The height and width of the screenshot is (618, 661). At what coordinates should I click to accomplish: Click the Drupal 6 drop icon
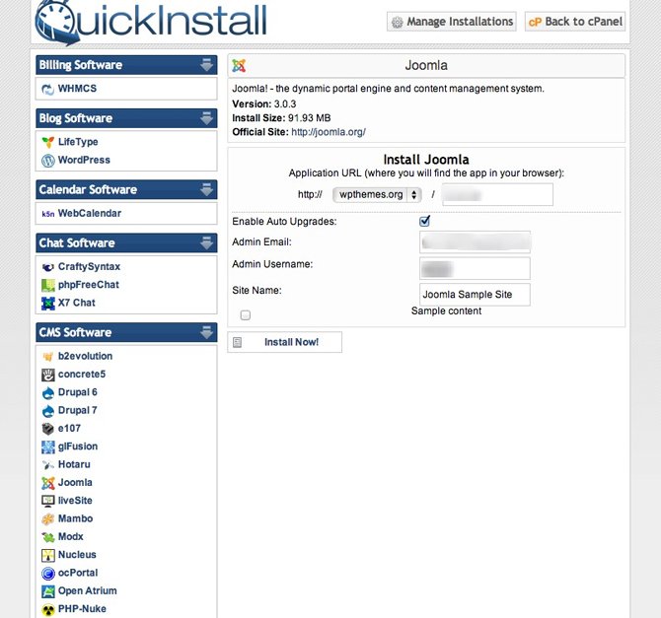tap(47, 392)
